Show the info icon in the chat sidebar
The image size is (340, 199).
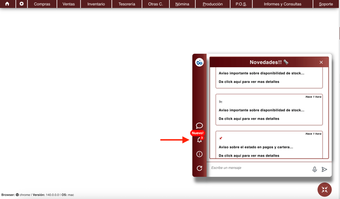pyautogui.click(x=199, y=154)
